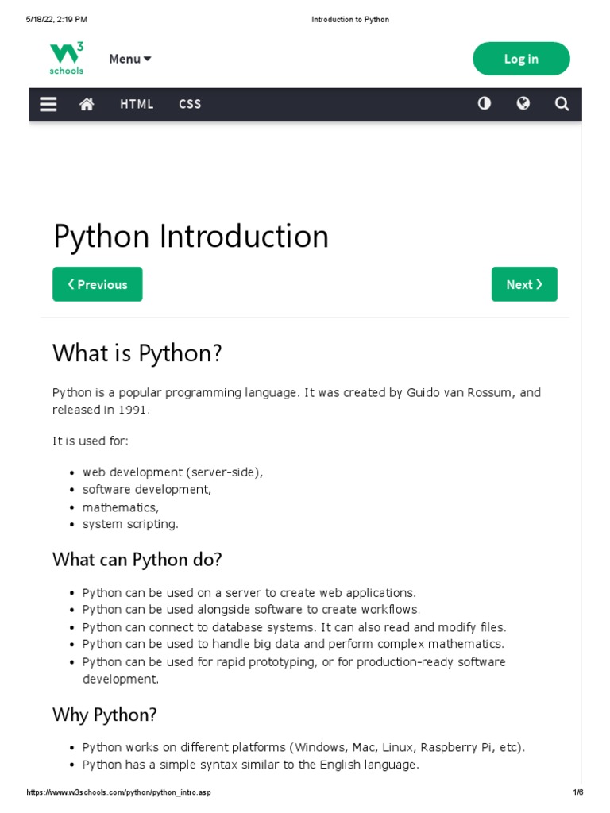
Task: Open the hamburger sidebar menu icon
Action: [48, 104]
